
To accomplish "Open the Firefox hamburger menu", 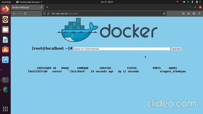I will pos(200,14).
